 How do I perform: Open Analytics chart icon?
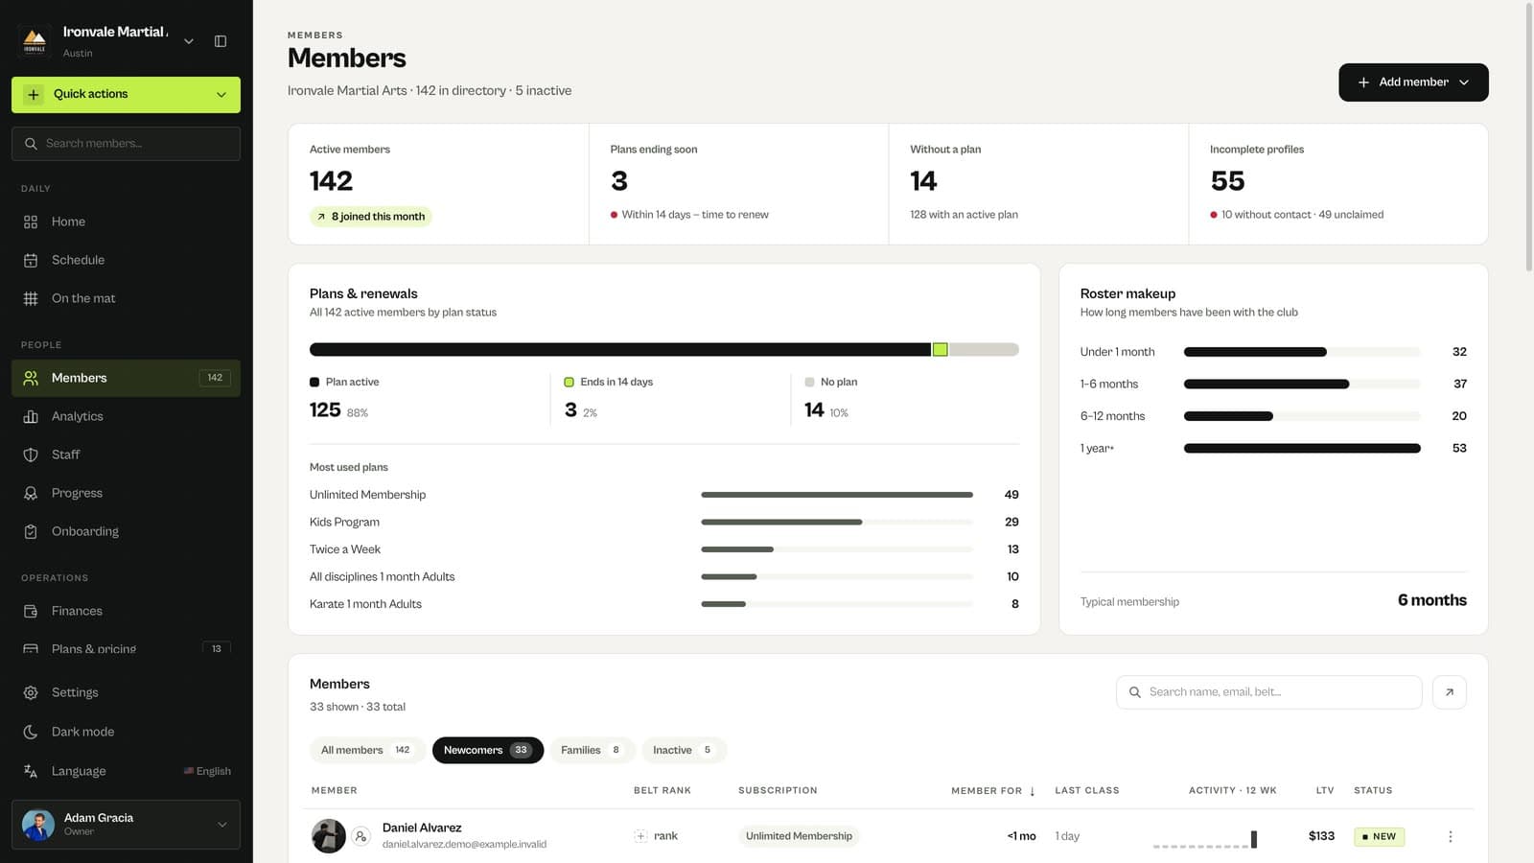(31, 416)
